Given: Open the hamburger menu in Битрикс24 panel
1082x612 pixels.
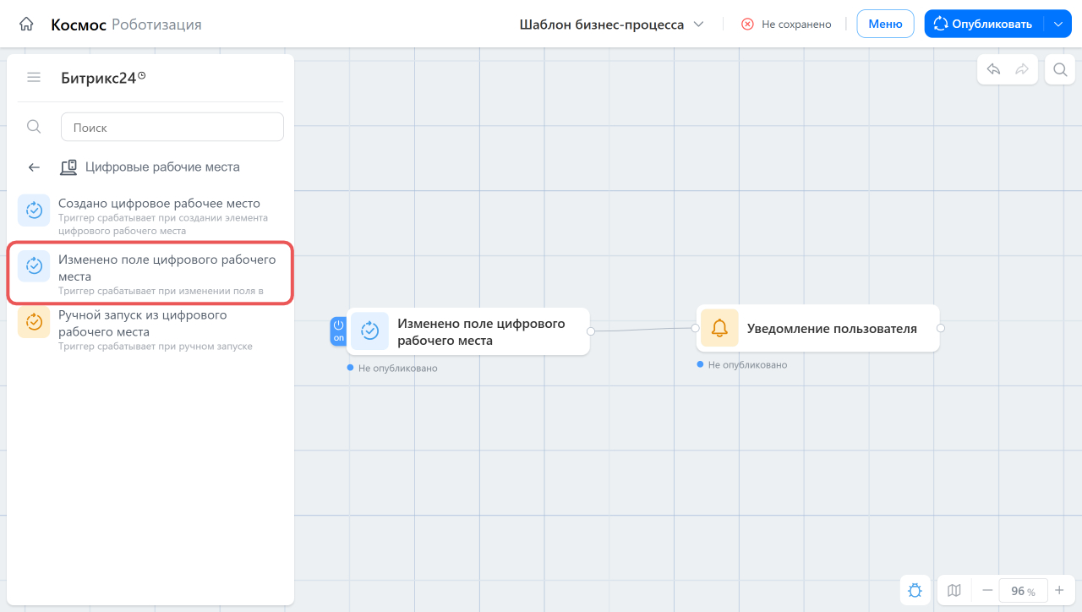Looking at the screenshot, I should [x=34, y=78].
